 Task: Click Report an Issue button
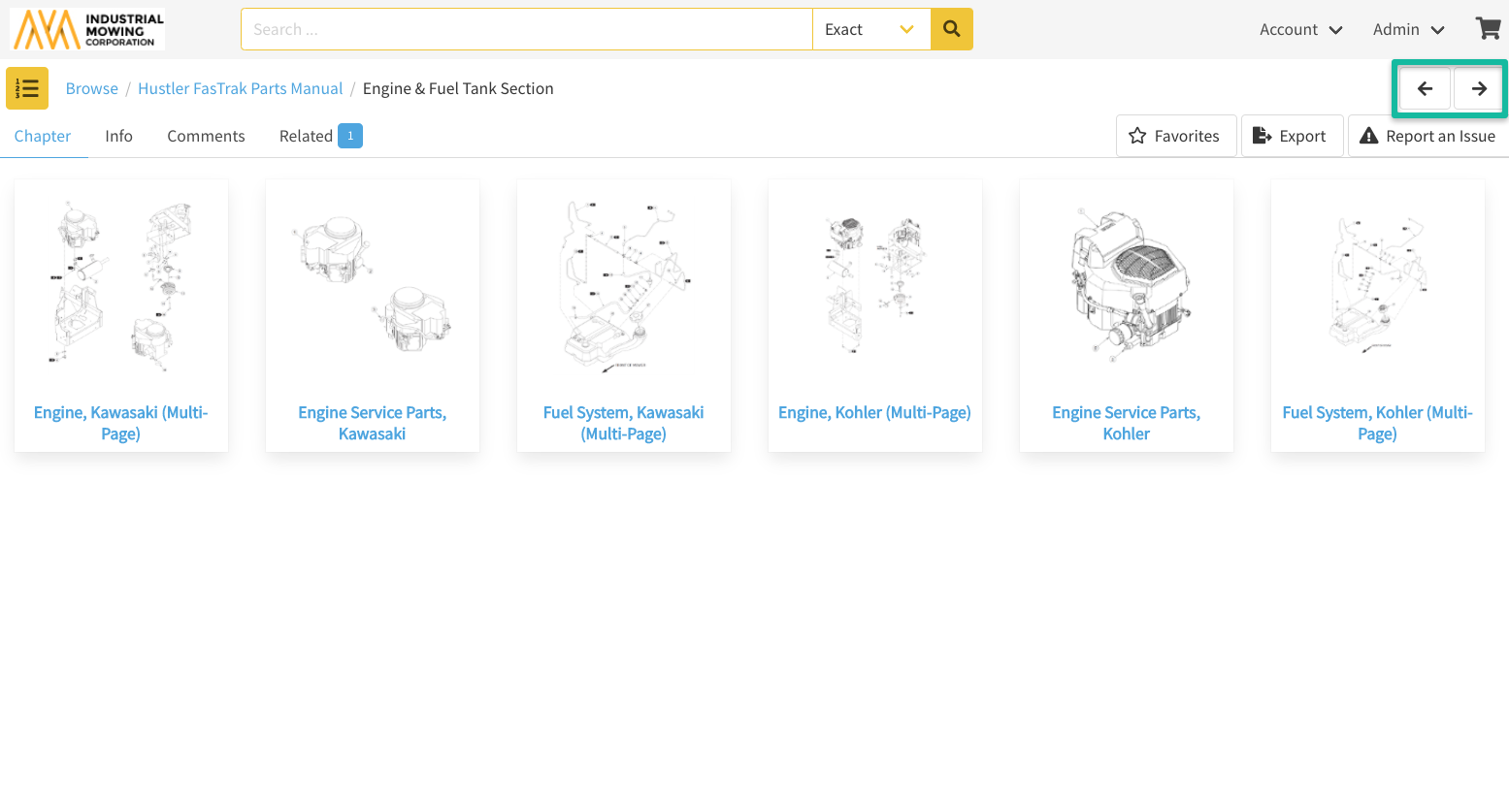pos(1427,136)
